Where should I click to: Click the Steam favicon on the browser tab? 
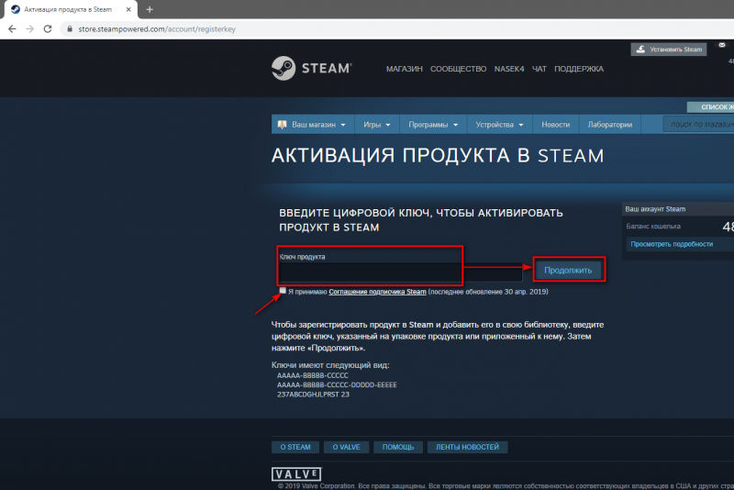pyautogui.click(x=16, y=9)
